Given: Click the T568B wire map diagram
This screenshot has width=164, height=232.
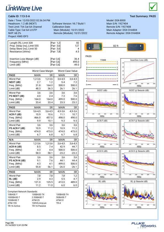Looking at the screenshot, I should [x=102, y=72].
